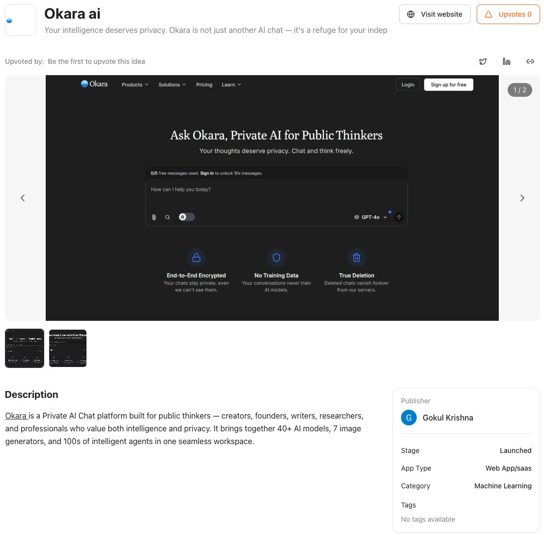
Task: Click the publisher avatar letter G
Action: click(409, 418)
